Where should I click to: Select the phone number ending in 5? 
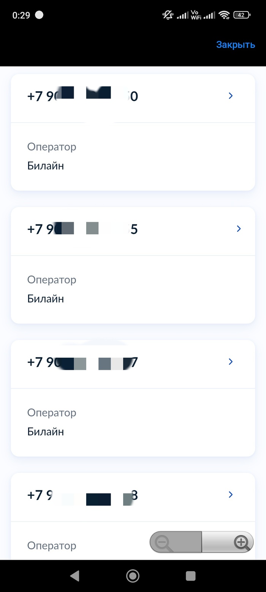tap(82, 229)
